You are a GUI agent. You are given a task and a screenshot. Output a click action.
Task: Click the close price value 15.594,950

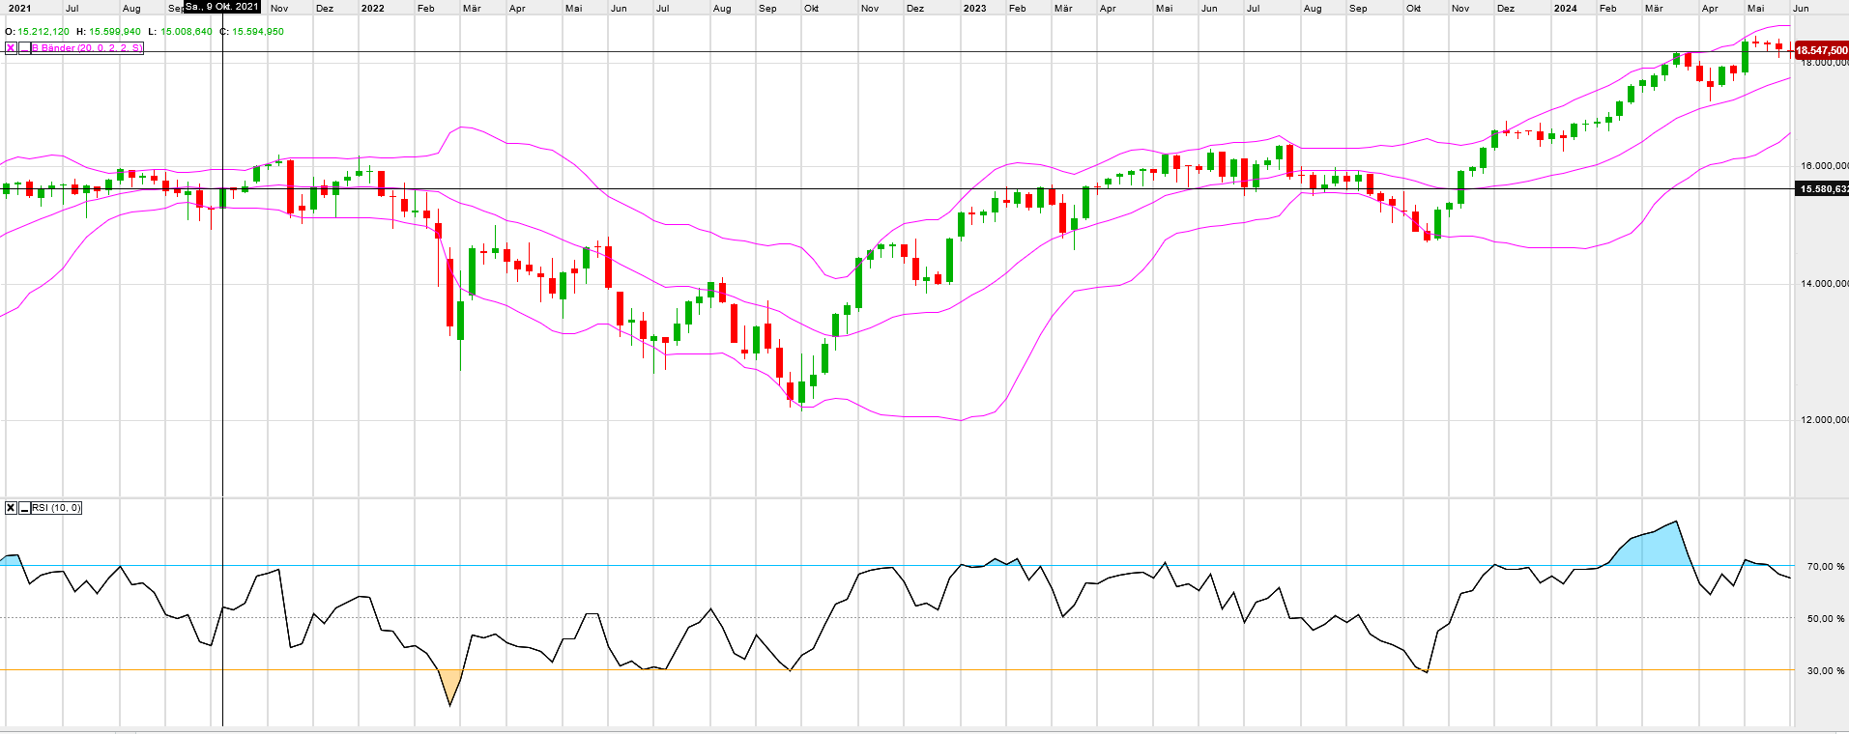pos(258,32)
